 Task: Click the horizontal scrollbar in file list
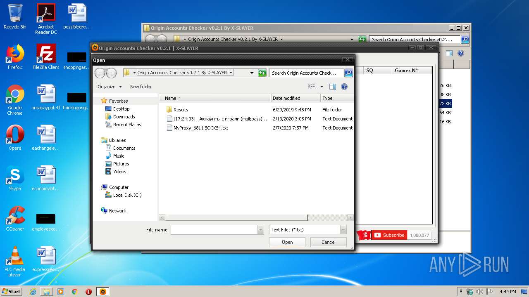(236, 218)
